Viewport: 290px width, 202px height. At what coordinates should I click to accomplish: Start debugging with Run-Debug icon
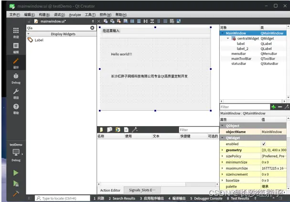pos(16,183)
